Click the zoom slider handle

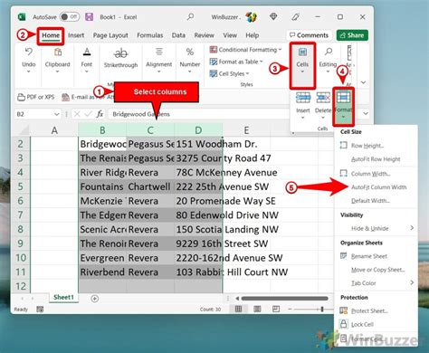[x=322, y=309]
